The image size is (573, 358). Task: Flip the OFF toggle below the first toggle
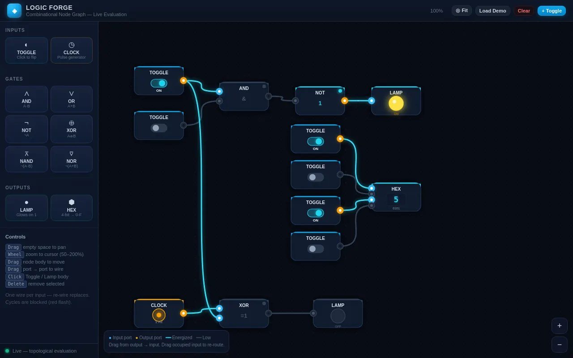[159, 128]
